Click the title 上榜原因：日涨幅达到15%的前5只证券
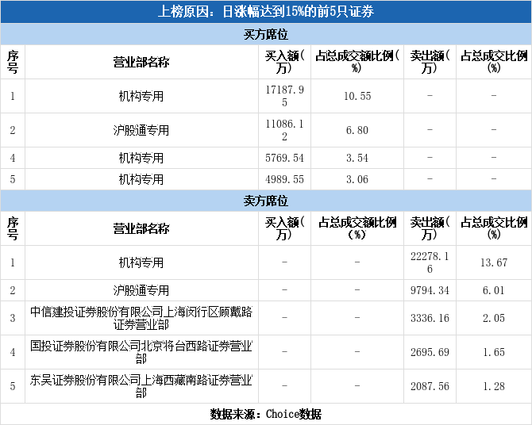This screenshot has width=532, height=425. [266, 12]
